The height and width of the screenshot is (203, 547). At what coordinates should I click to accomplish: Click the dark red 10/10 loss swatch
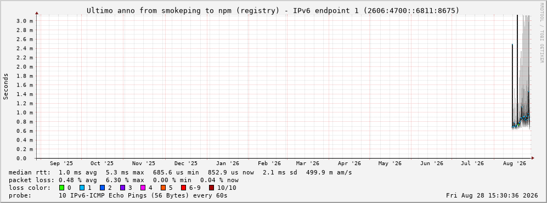click(211, 188)
